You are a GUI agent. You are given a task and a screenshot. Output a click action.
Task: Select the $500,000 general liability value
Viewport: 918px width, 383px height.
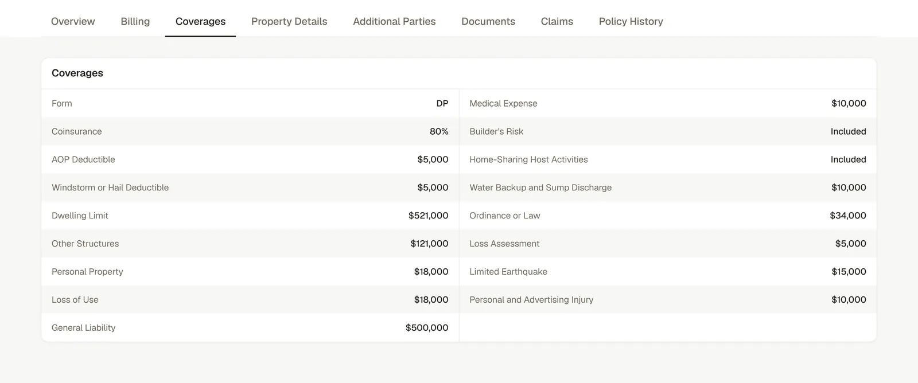point(427,328)
